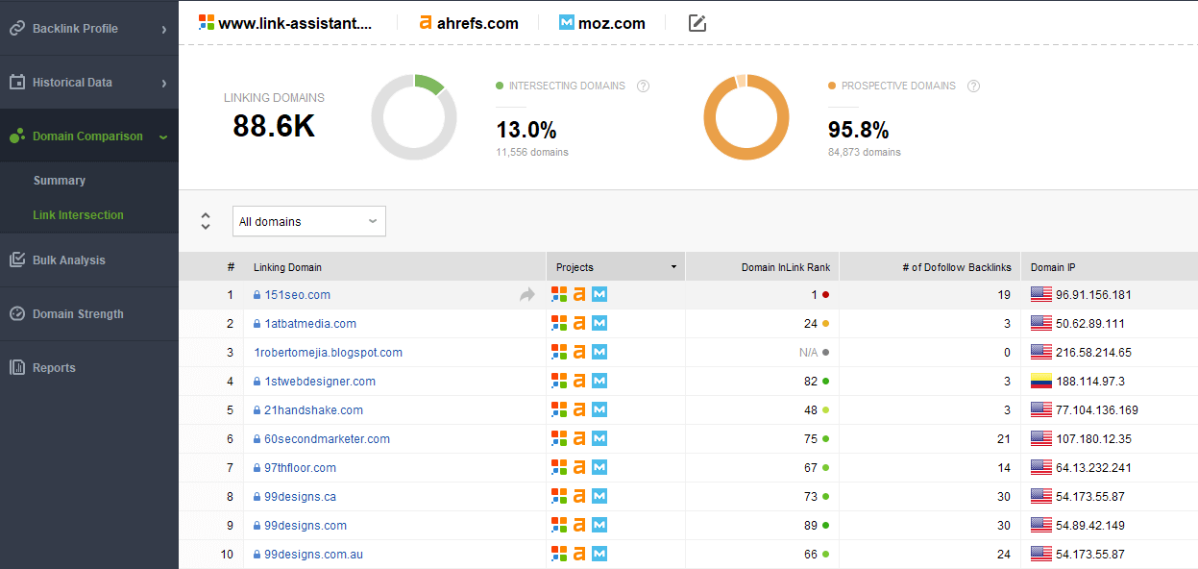Click the intersecting domains donut chart
Image resolution: width=1198 pixels, height=569 pixels.
click(414, 117)
